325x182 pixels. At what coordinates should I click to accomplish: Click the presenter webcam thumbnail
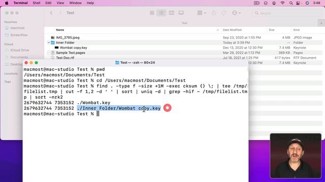(296, 156)
